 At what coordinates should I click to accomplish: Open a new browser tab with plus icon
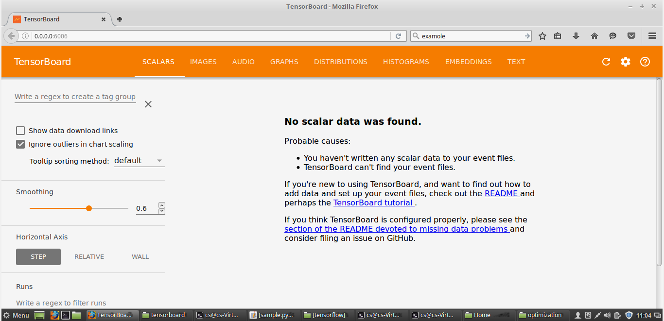click(120, 19)
